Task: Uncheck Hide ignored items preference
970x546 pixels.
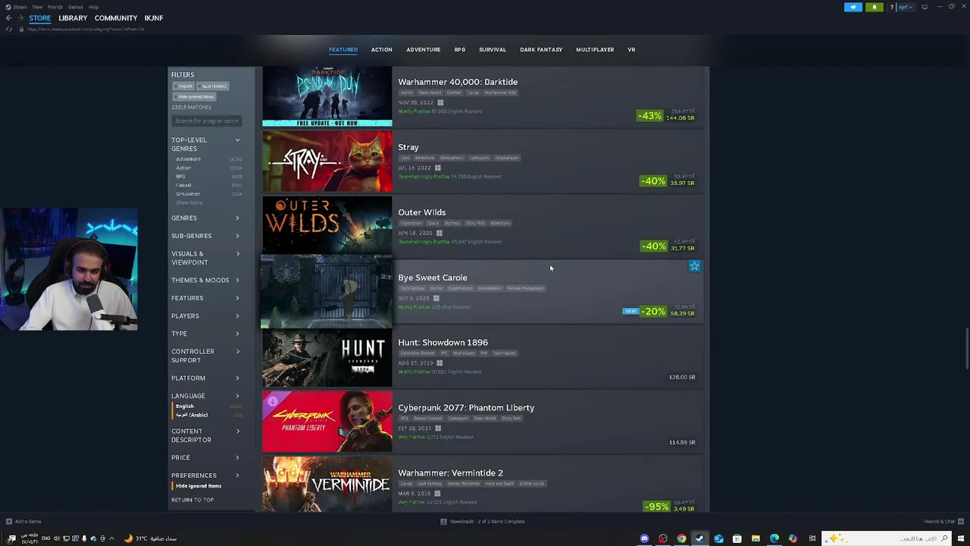Action: pyautogui.click(x=199, y=486)
